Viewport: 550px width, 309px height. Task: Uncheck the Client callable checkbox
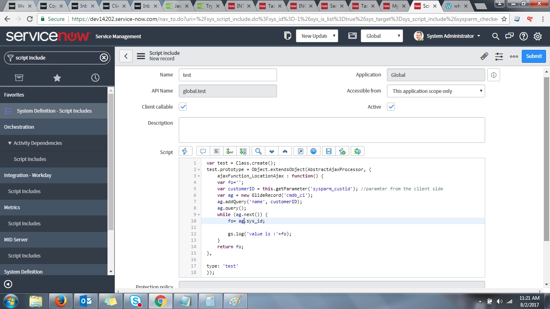[183, 107]
